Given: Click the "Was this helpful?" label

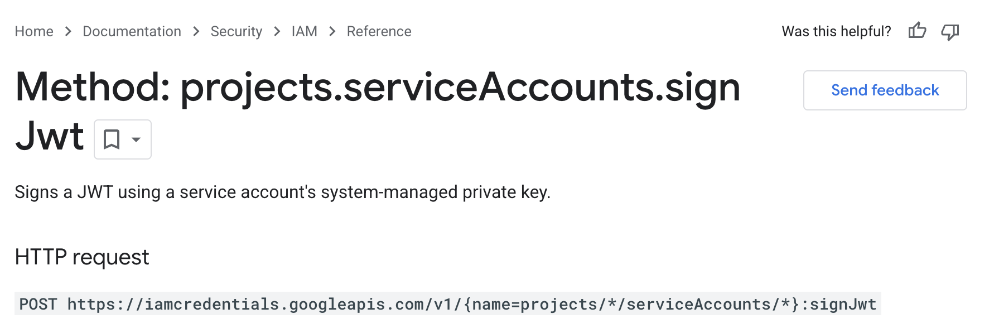Looking at the screenshot, I should [x=836, y=31].
